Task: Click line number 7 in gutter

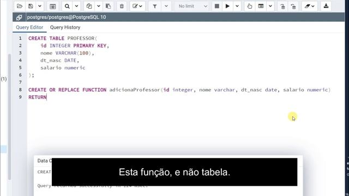Action: (20, 82)
